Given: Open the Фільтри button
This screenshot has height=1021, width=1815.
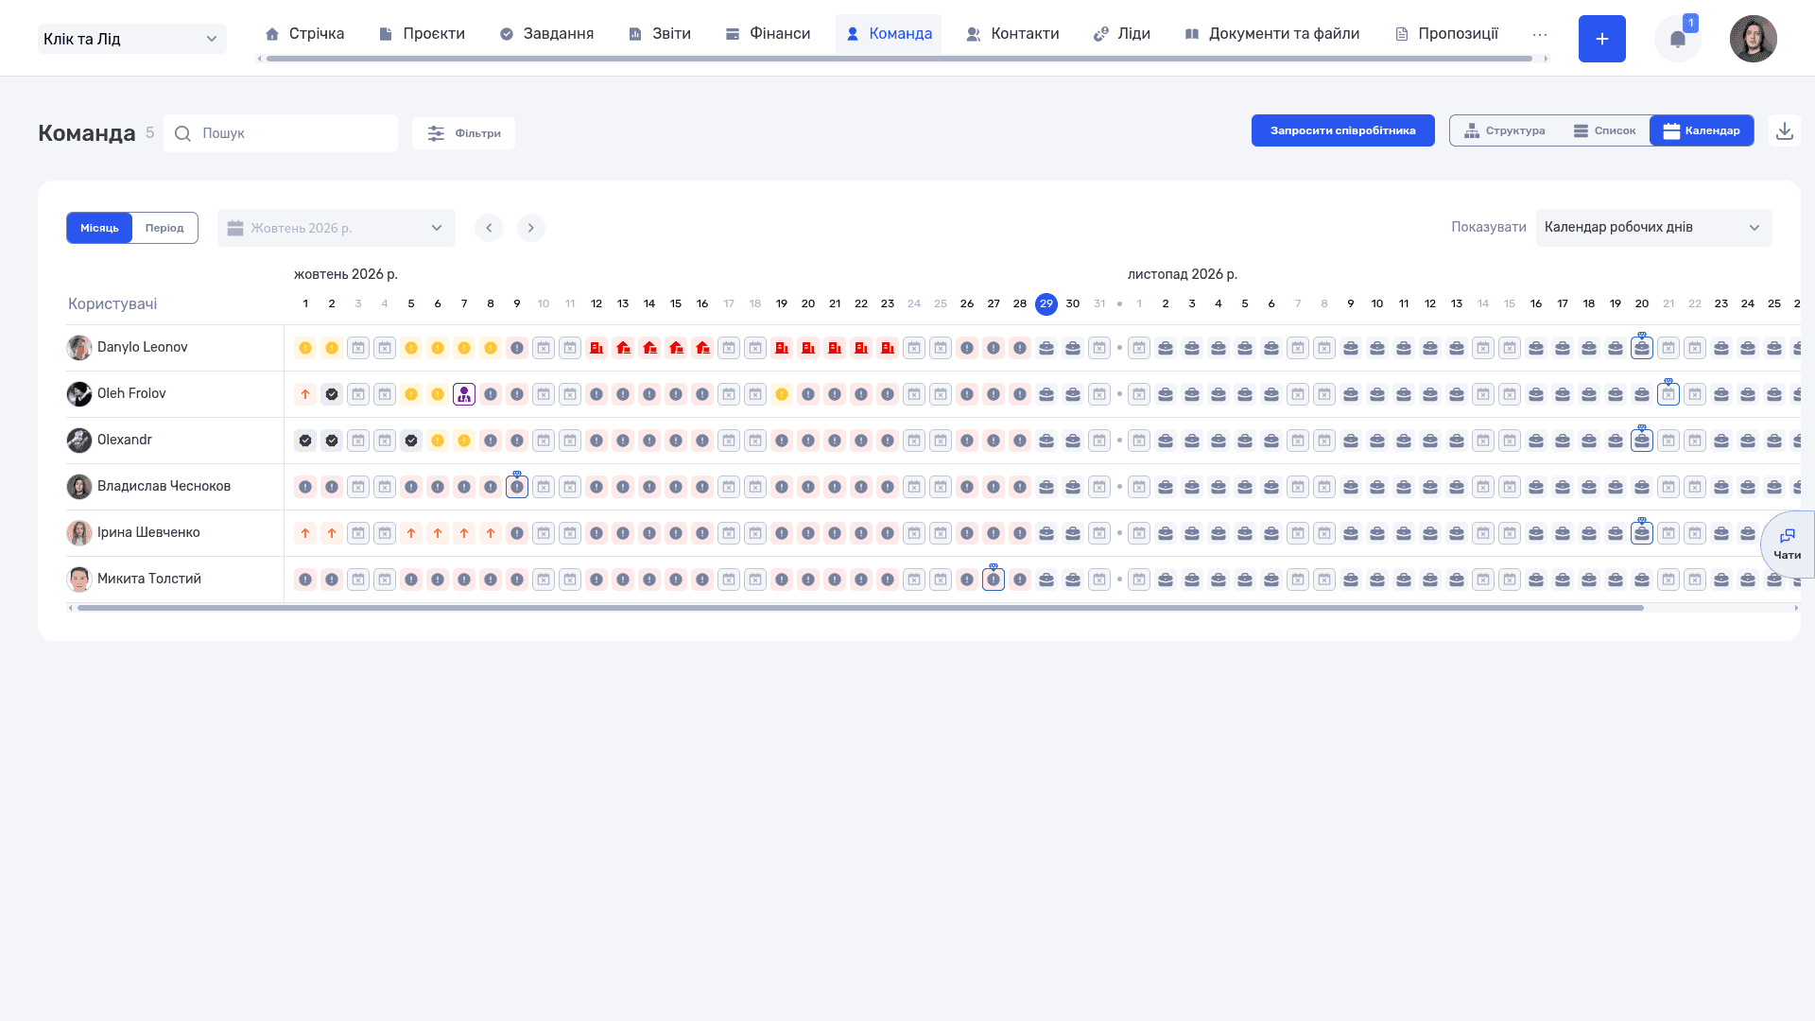Looking at the screenshot, I should (x=464, y=133).
